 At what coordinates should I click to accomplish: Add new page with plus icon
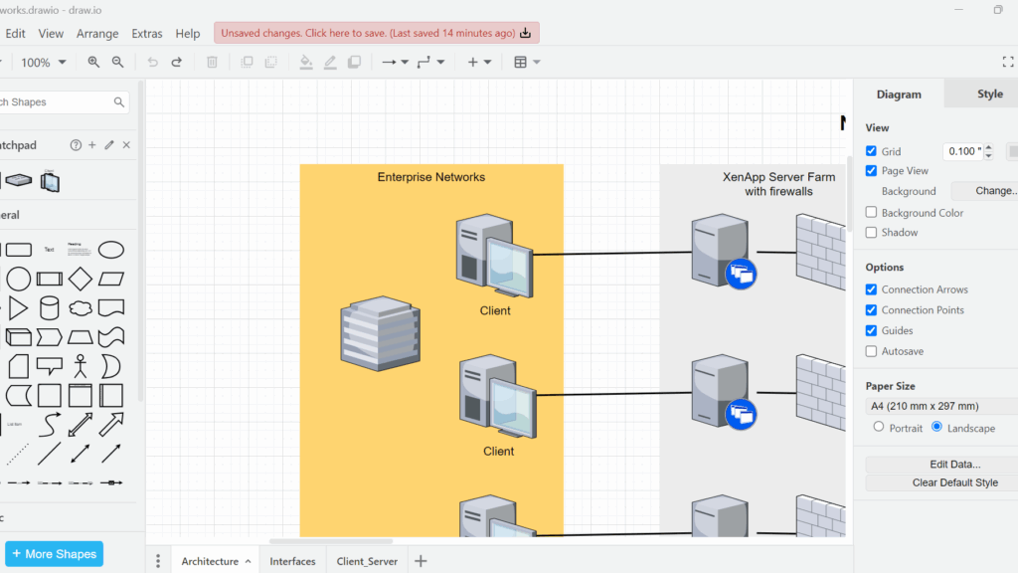[421, 561]
